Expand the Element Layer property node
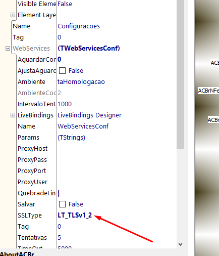 pos(13,15)
